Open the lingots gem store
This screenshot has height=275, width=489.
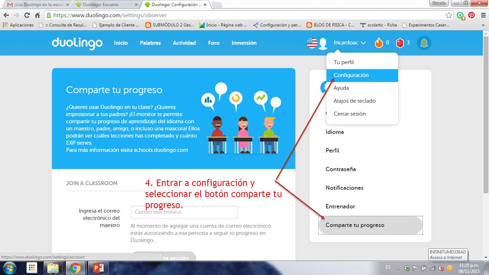click(403, 43)
